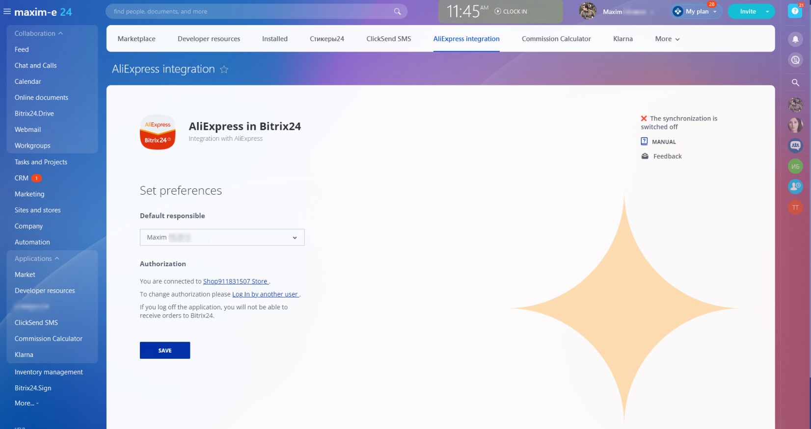Open the green ИБ avatar

pos(795,166)
